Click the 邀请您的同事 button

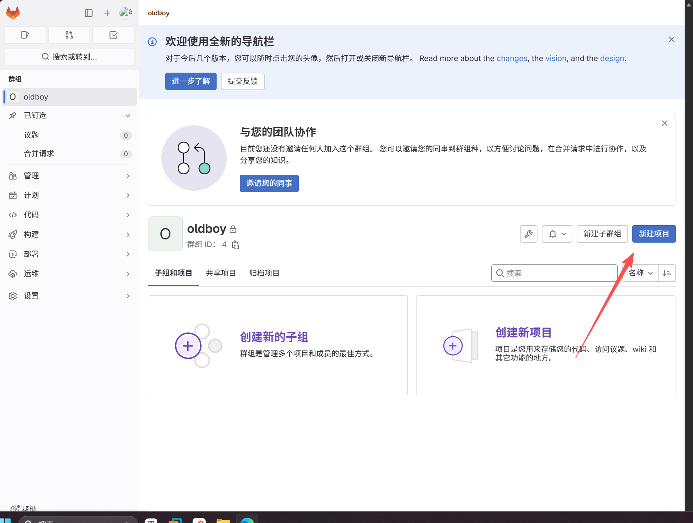[x=269, y=183]
